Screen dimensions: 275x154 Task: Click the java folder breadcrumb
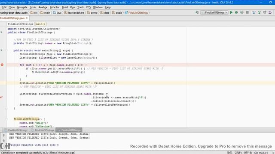click(57, 12)
